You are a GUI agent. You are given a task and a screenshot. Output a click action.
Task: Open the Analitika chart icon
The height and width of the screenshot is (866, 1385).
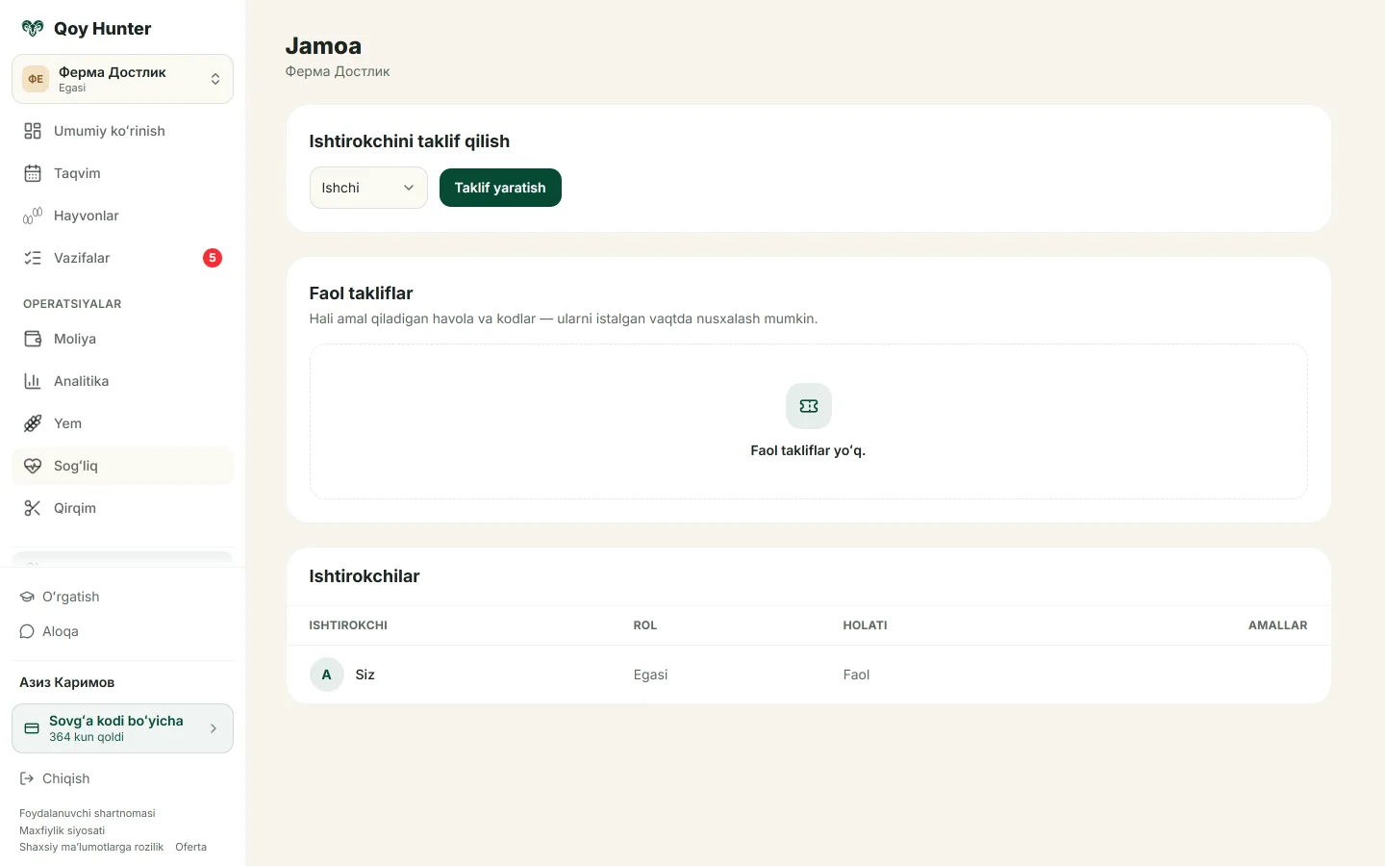33,381
